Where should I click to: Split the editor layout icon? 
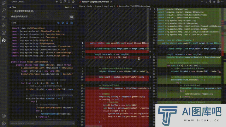click(218, 2)
